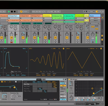Select triangle waveform shape for LFO 1
The width and height of the screenshot is (108, 106).
[44, 72]
